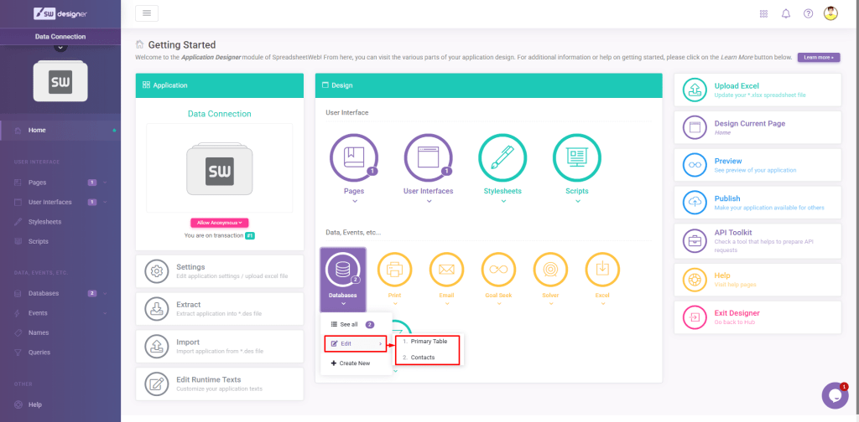Screen dimensions: 859x422
Task: Expand the chevron under Print
Action: click(395, 303)
